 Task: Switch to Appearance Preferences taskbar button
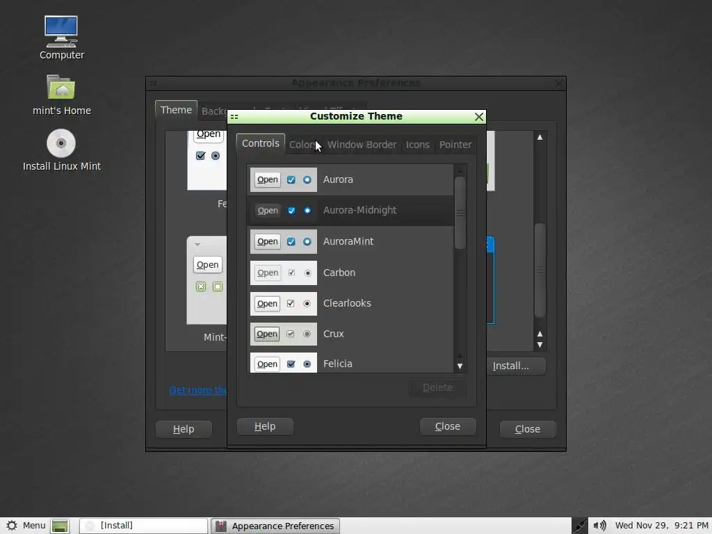[275, 526]
